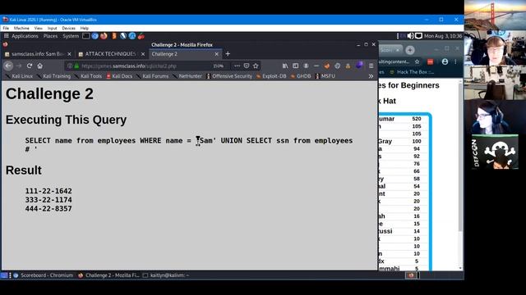
Task: Open the Chromium three-dot menu
Action: [x=455, y=62]
